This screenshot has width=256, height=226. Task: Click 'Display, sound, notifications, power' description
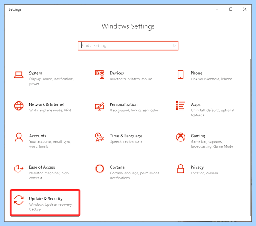pos(52,81)
